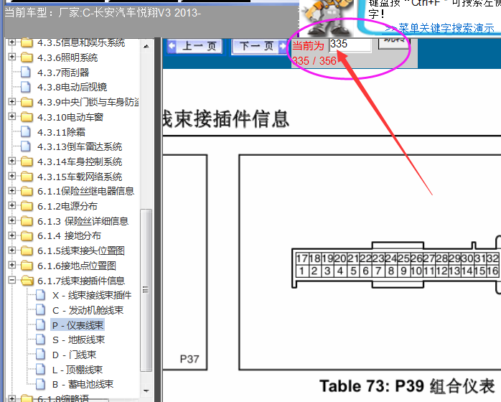The width and height of the screenshot is (501, 402).
Task: Expand 6.1.6接地点位置图 node
Action: click(11, 265)
